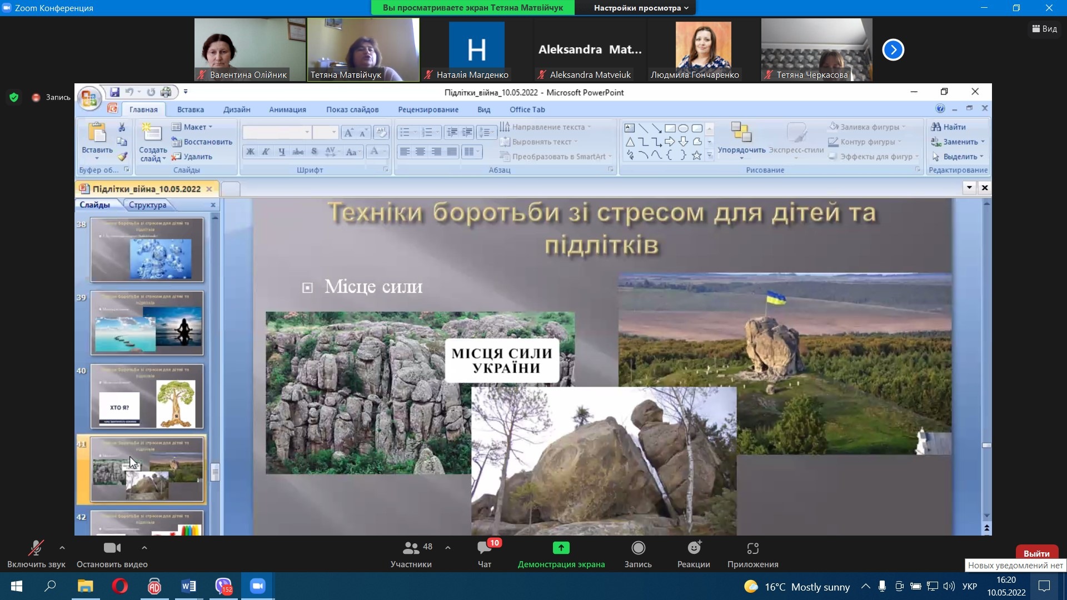Viewport: 1067px width, 600px height.
Task: Switch view using Вид button
Action: coord(1044,29)
